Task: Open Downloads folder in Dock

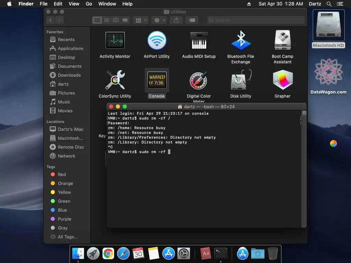Action: tap(258, 254)
